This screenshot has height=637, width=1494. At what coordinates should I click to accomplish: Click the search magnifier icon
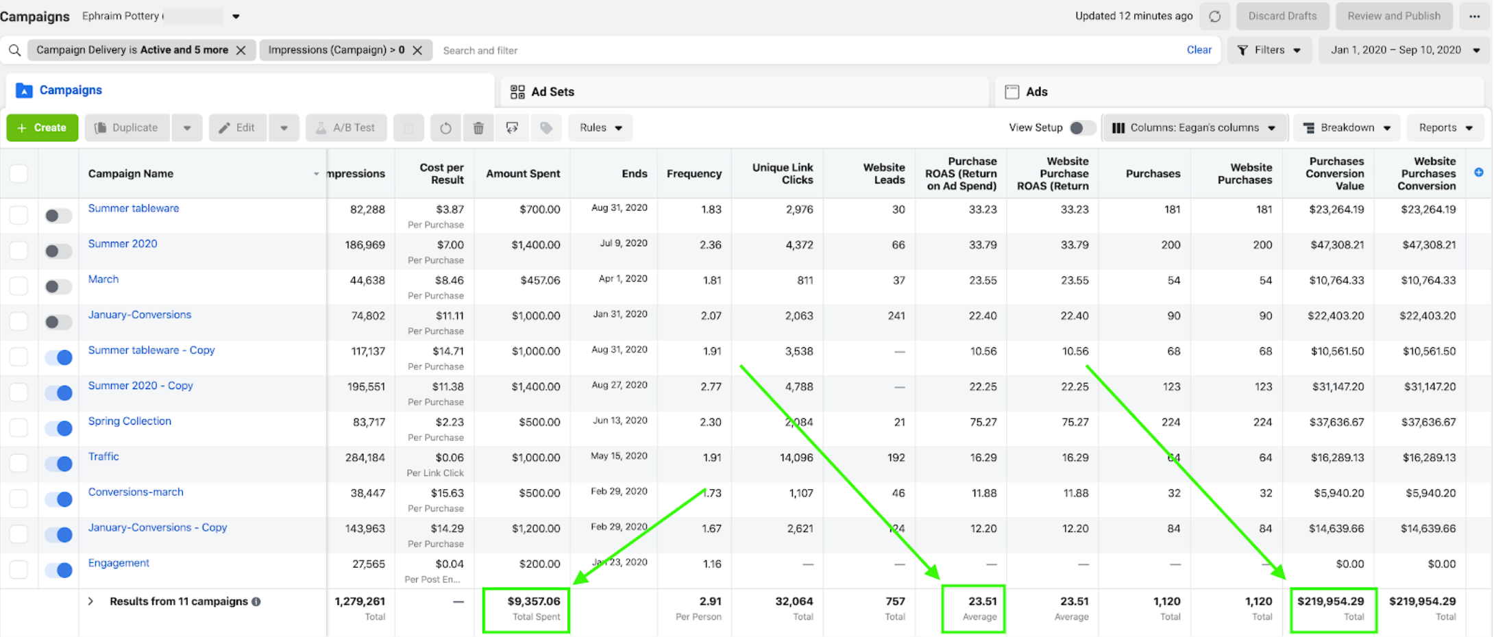tap(14, 50)
